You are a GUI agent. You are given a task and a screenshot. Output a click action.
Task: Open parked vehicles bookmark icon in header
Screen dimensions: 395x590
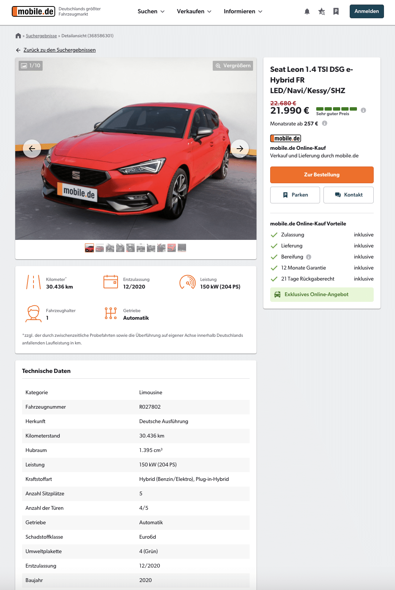tap(336, 11)
